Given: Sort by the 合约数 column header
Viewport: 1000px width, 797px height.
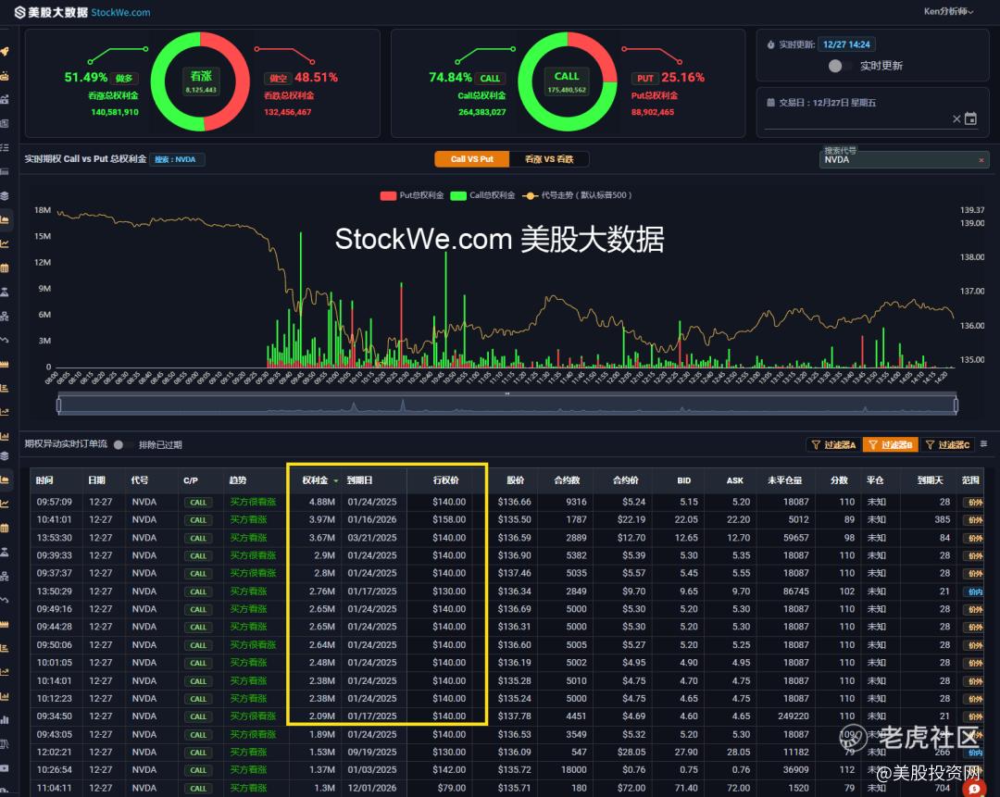Looking at the screenshot, I should point(567,480).
